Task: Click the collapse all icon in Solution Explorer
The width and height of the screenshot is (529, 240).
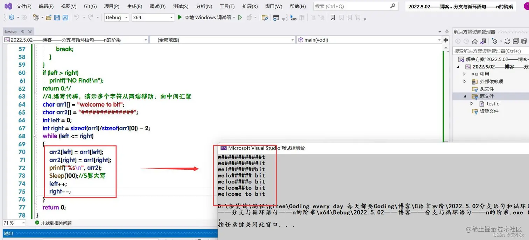Action: point(515,41)
